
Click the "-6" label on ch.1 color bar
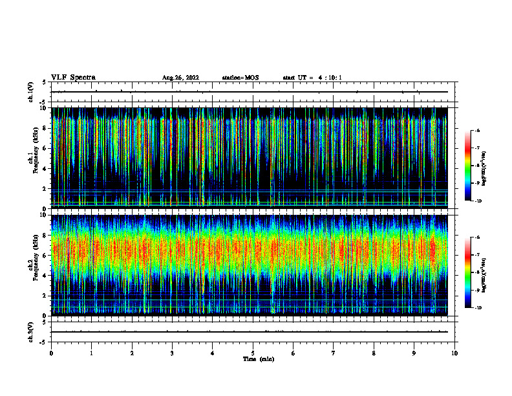(477, 130)
